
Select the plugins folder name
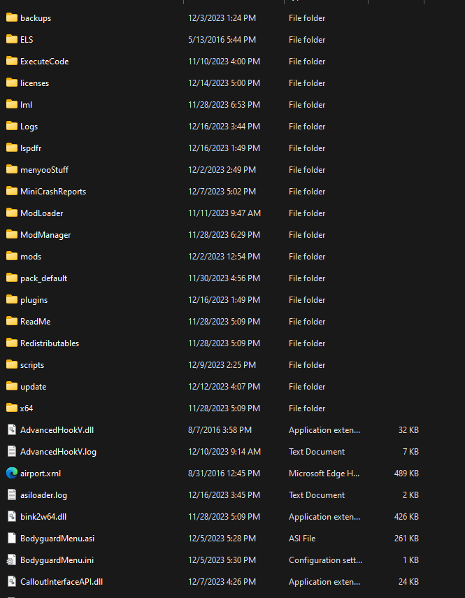pyautogui.click(x=34, y=300)
